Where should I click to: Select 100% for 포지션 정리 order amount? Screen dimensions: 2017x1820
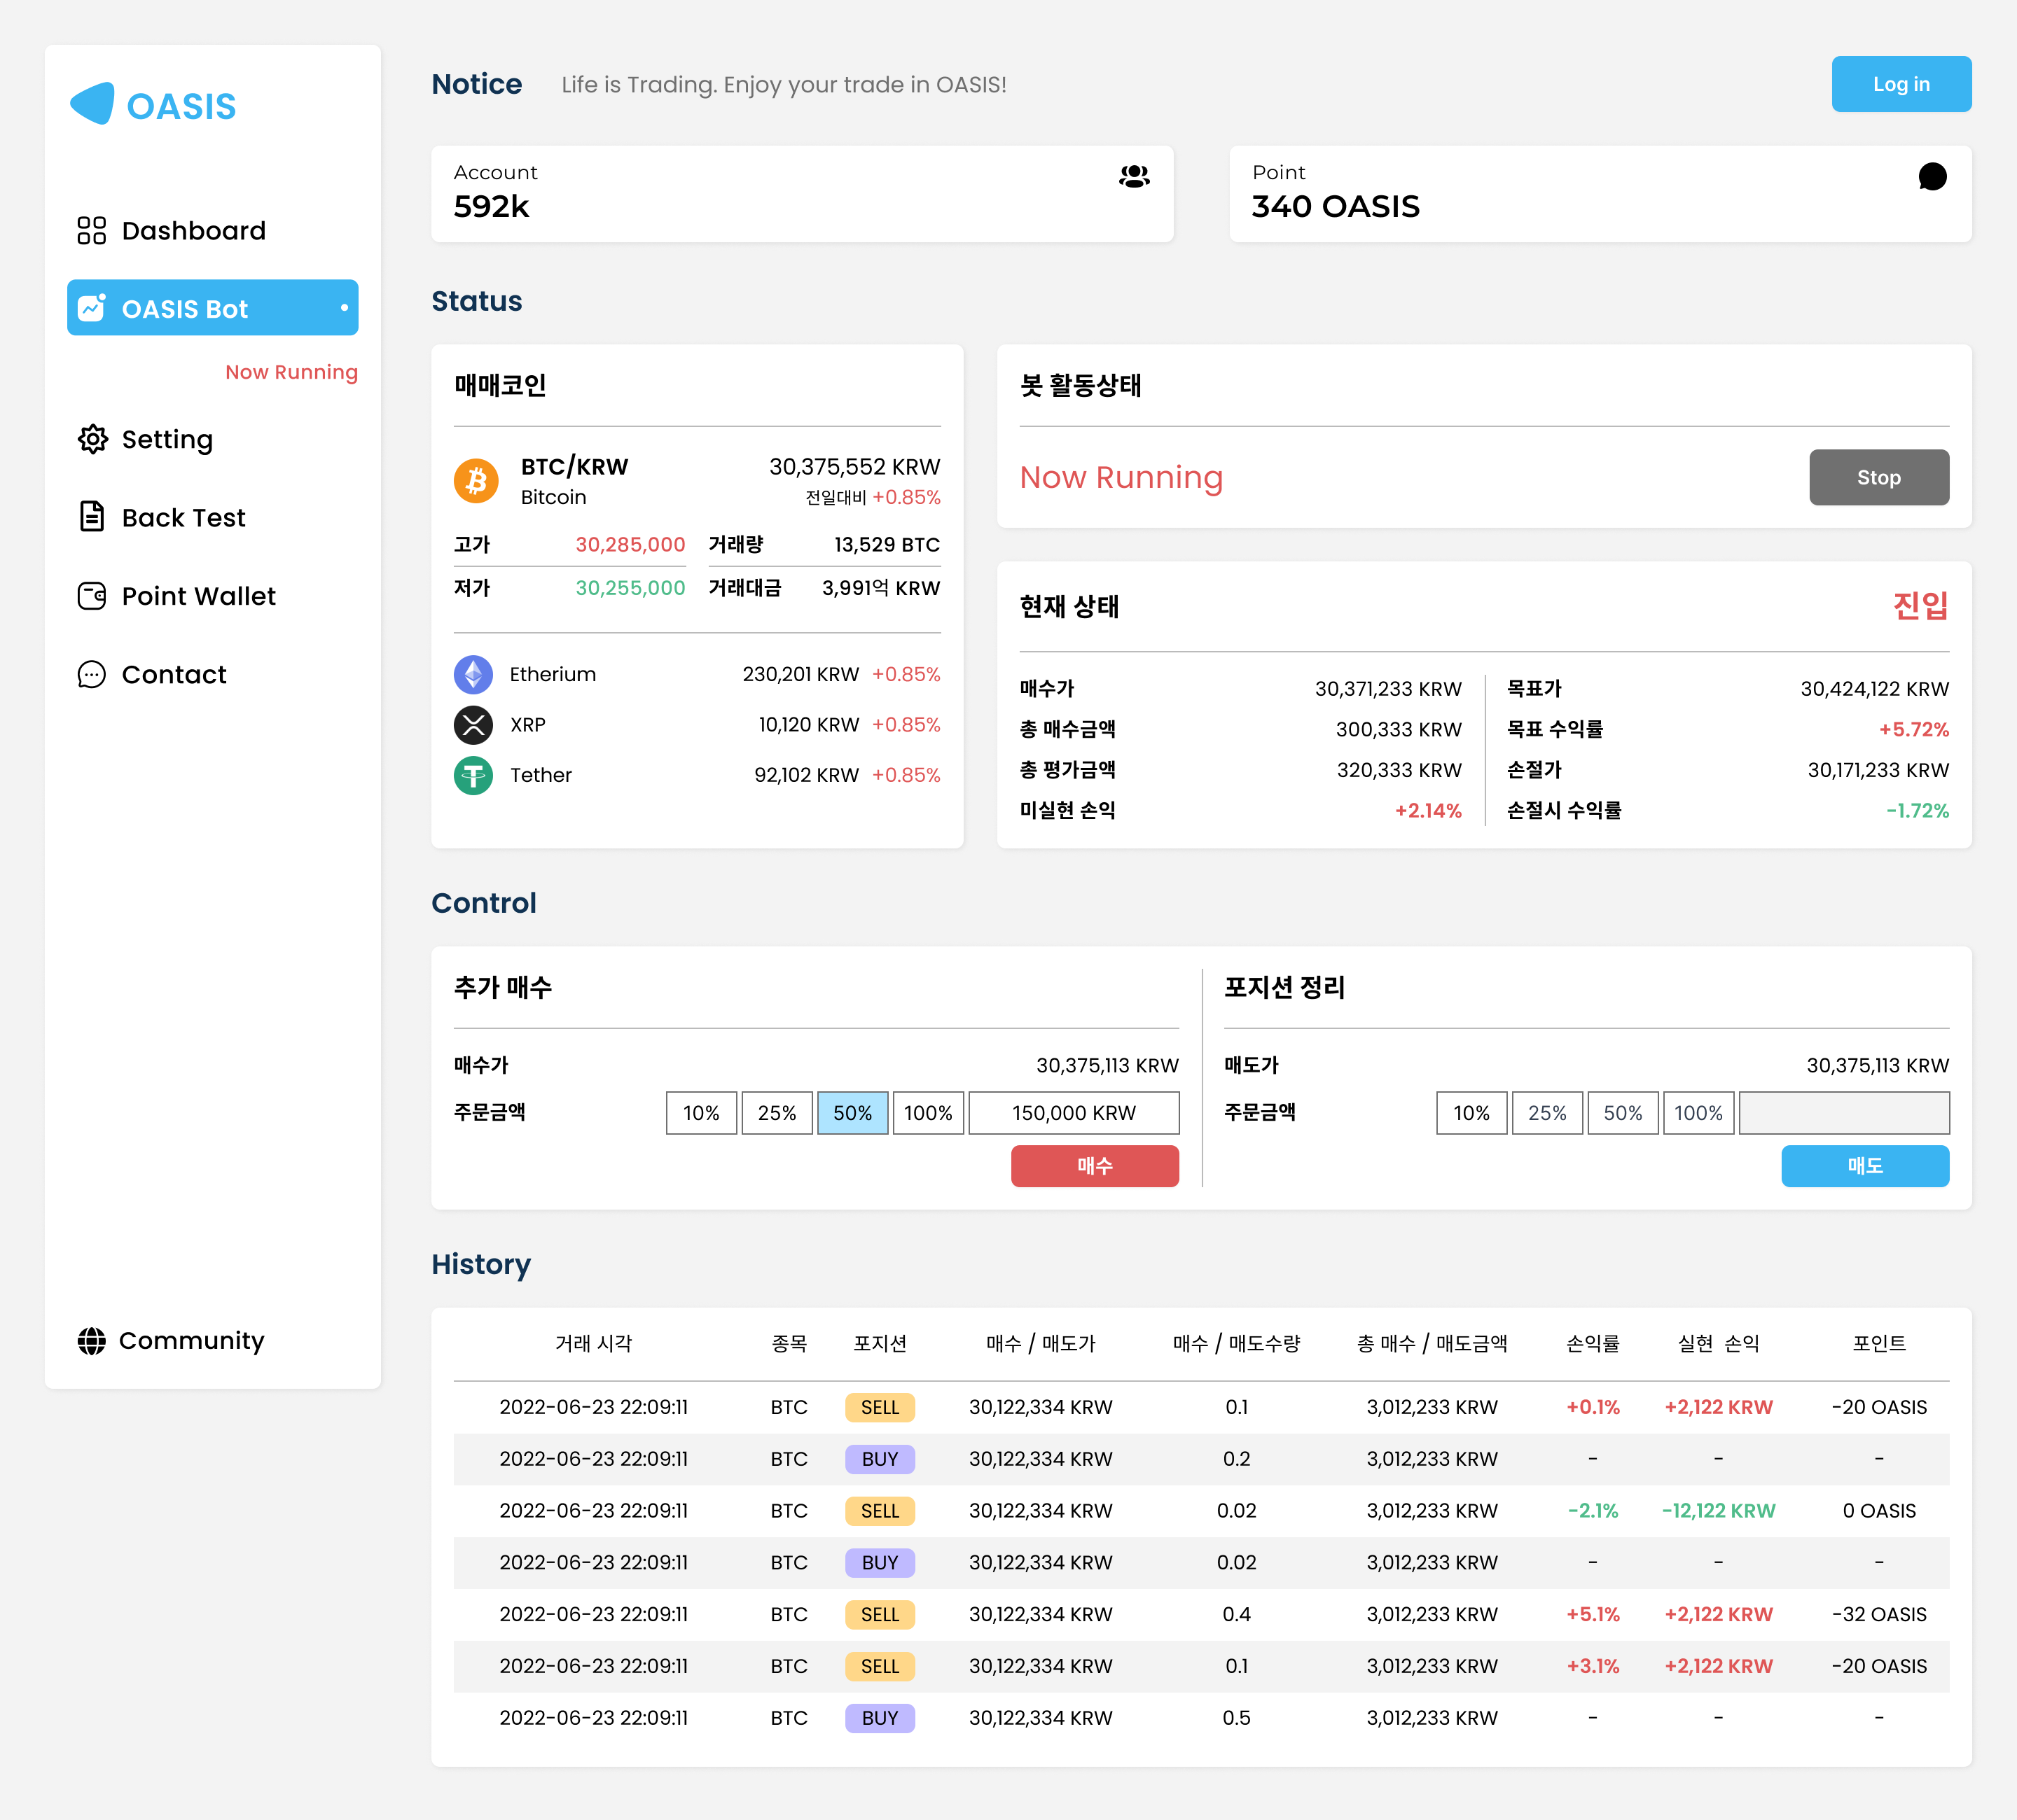coord(1699,1113)
